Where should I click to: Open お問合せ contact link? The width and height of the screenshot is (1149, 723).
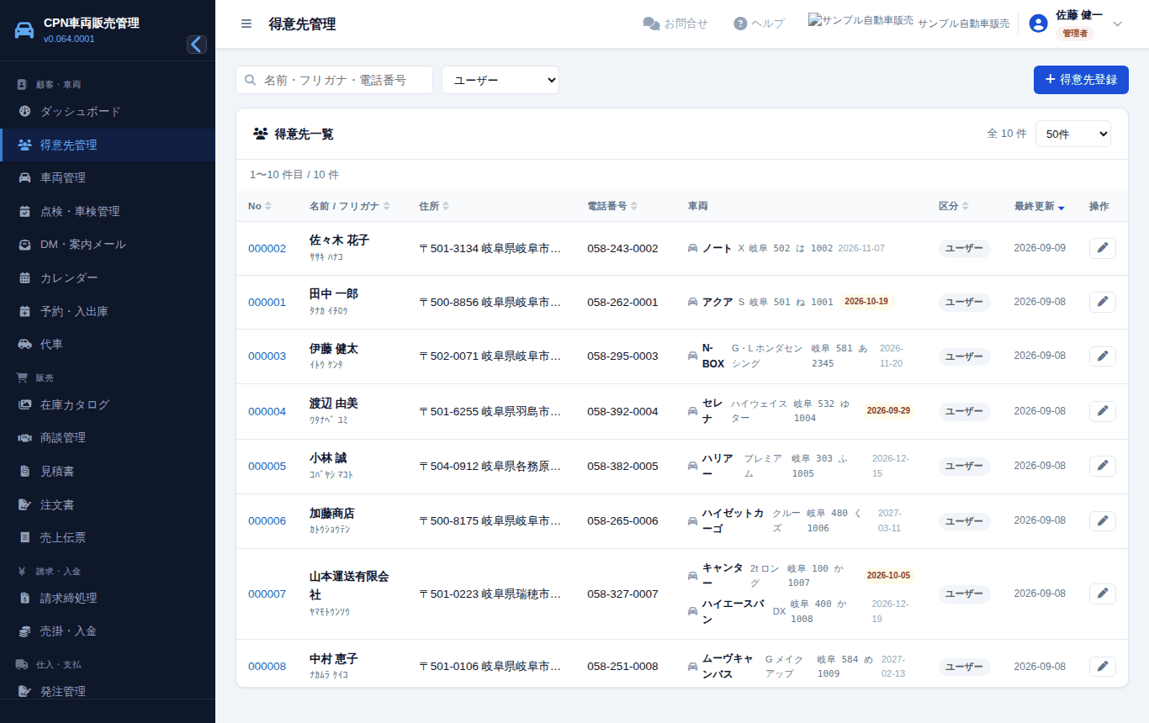675,24
